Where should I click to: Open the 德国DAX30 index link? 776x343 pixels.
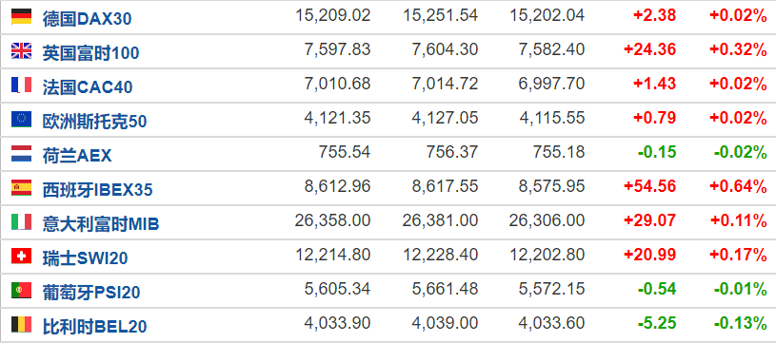(x=87, y=19)
